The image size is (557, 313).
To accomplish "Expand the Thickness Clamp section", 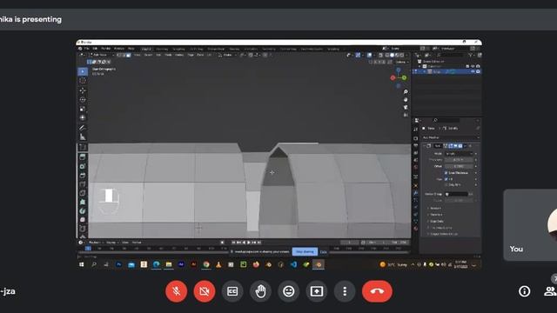I will 440,228.
